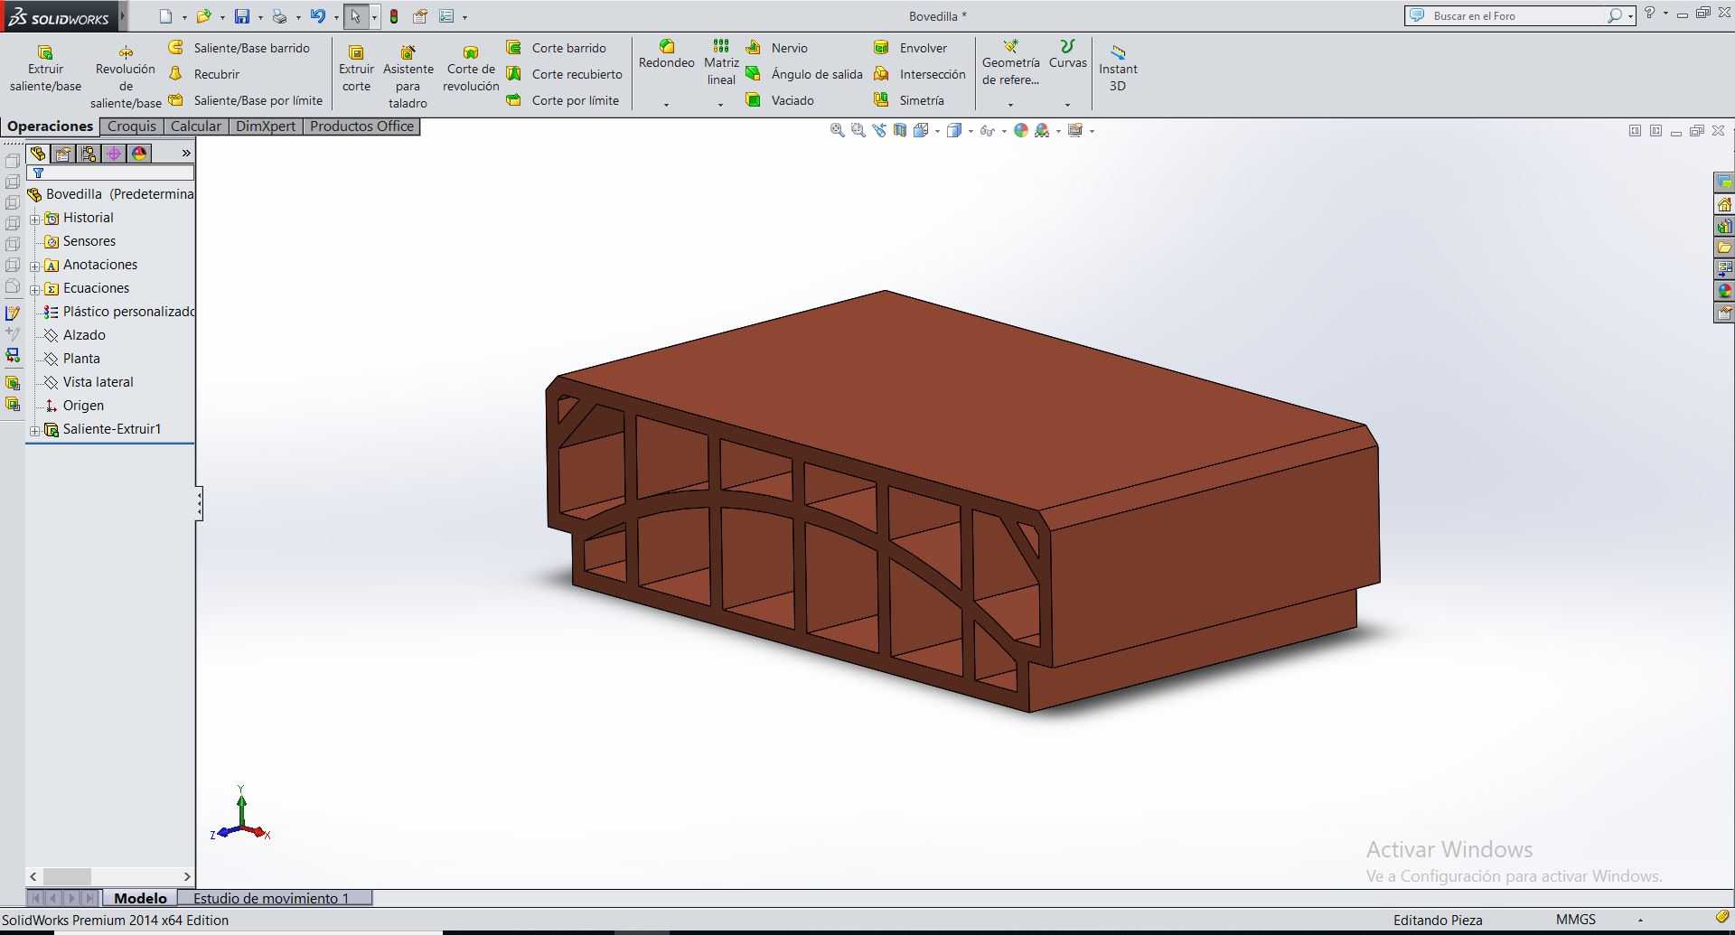The image size is (1735, 935).
Task: Click the Envolver tool
Action: (911, 48)
